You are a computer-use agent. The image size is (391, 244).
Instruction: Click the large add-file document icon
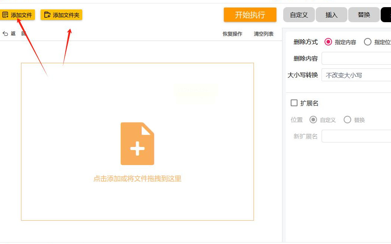coord(137,144)
